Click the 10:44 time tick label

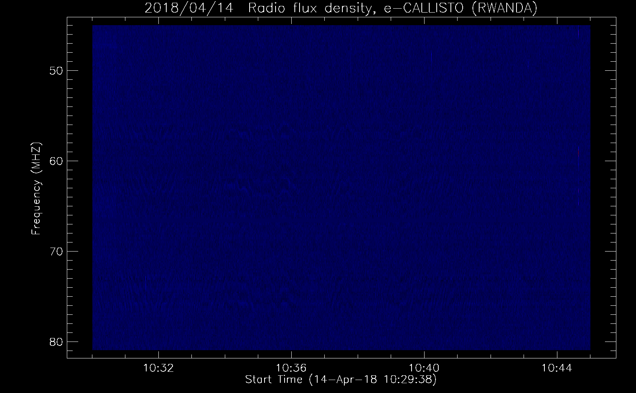pyautogui.click(x=557, y=368)
